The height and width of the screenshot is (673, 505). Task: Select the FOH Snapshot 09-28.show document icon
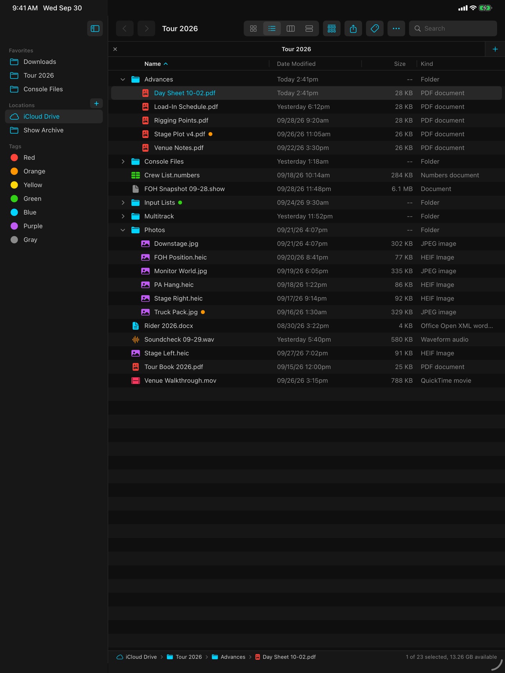(135, 189)
